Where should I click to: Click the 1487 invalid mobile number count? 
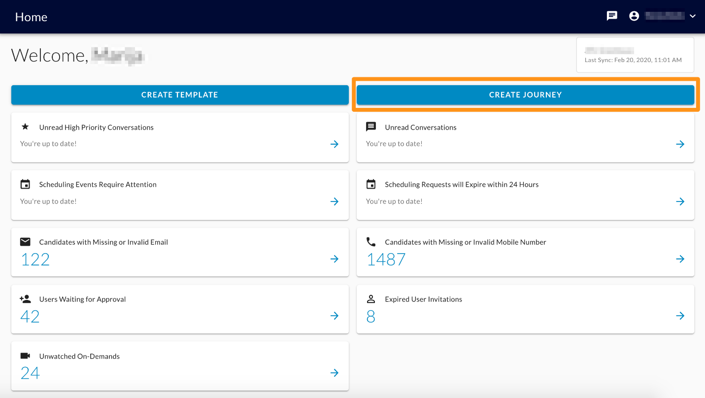point(386,259)
